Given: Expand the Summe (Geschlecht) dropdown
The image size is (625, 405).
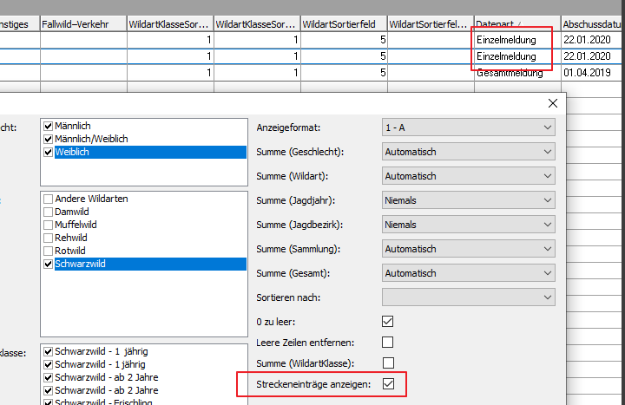Looking at the screenshot, I should coord(468,152).
